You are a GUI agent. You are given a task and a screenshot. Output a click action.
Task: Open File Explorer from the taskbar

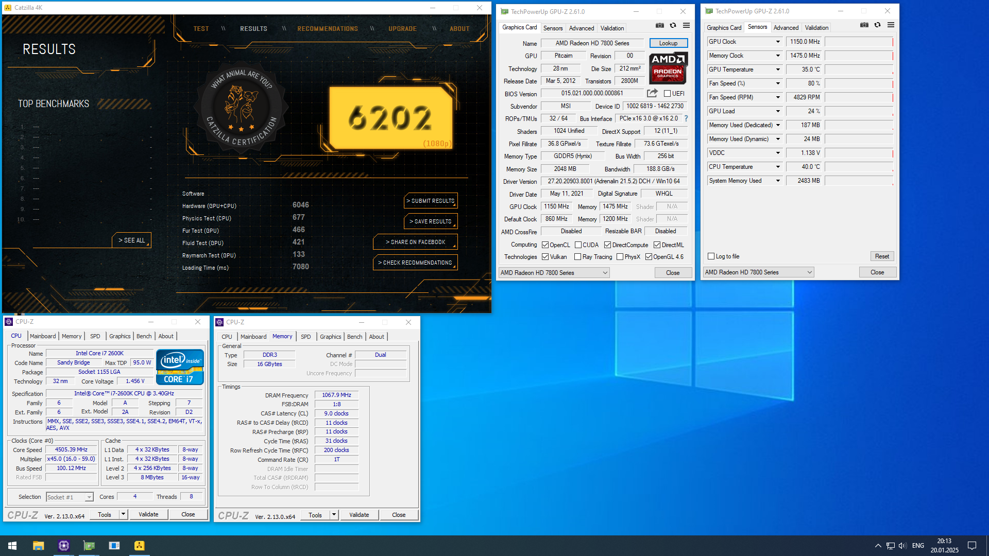39,546
